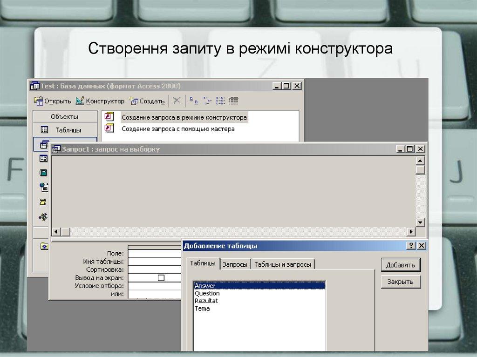477x357 pixels.
Task: Open the Таблицы и запросы tab
Action: [x=283, y=263]
